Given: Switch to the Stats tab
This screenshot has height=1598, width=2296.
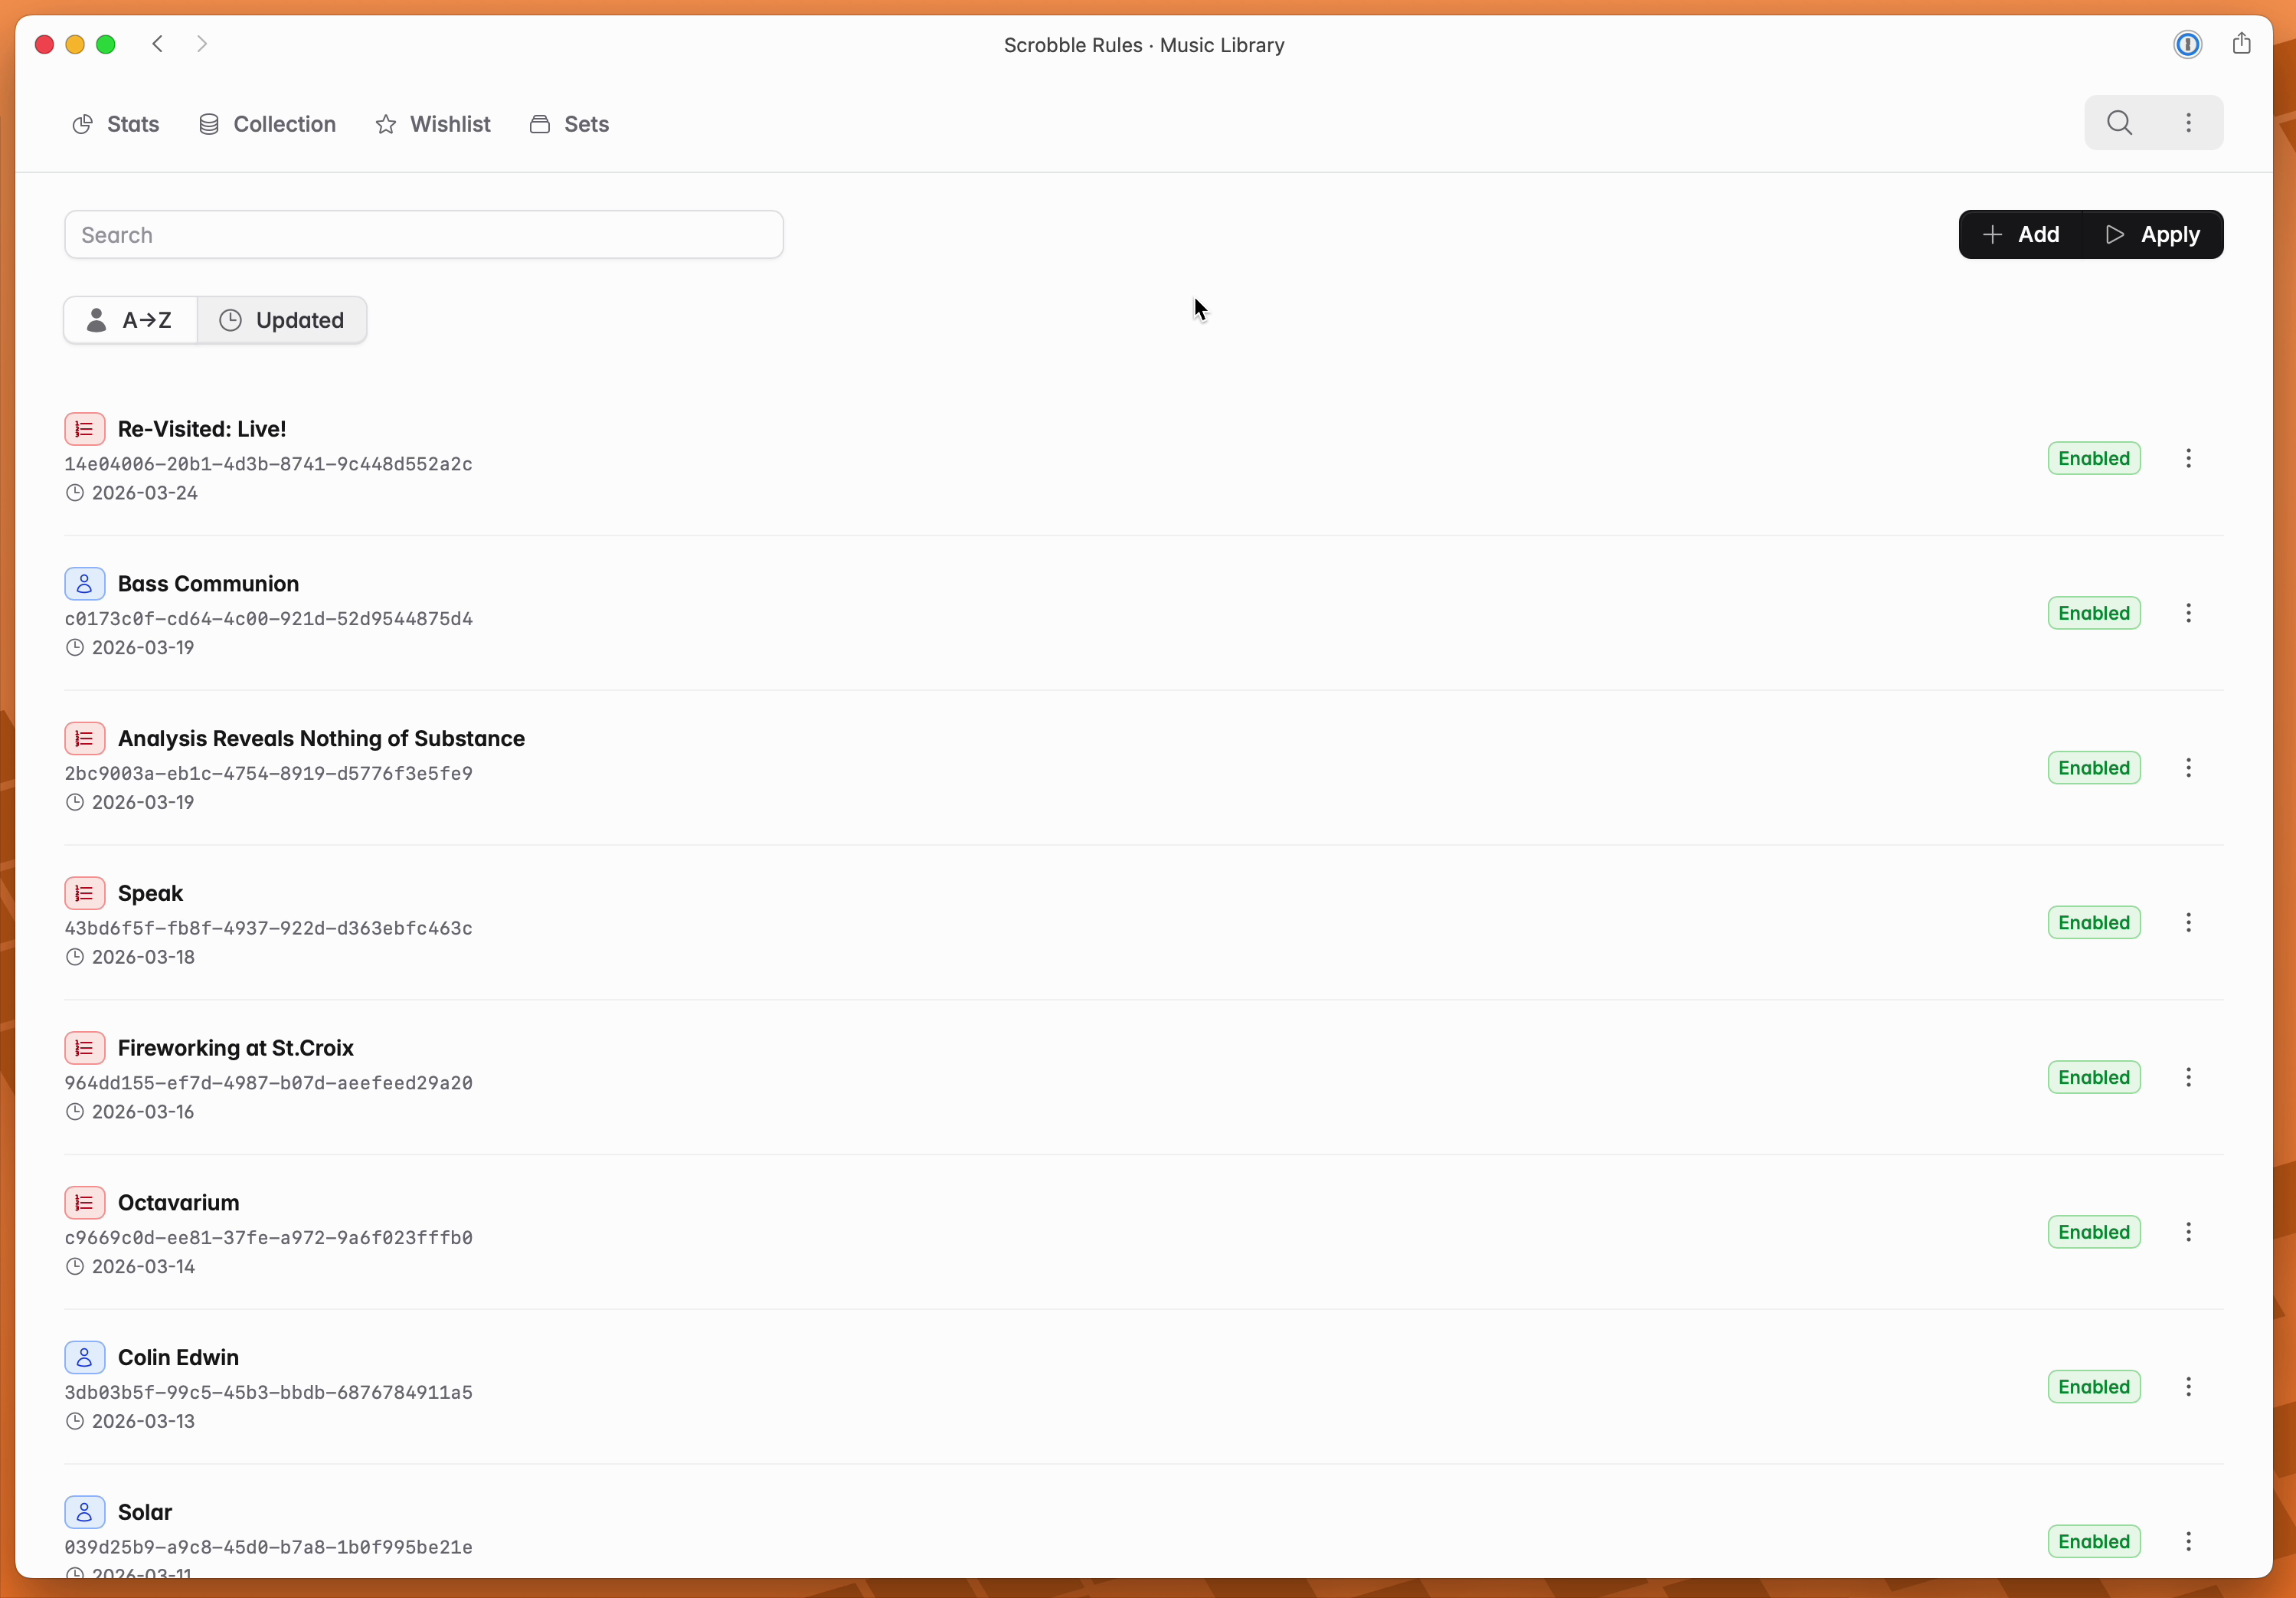Looking at the screenshot, I should tap(115, 124).
